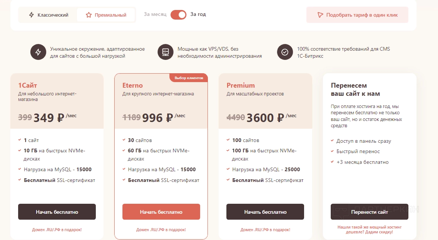
Task: Click the checkmark circle icon for 1С-Битрикс
Action: (x=285, y=52)
